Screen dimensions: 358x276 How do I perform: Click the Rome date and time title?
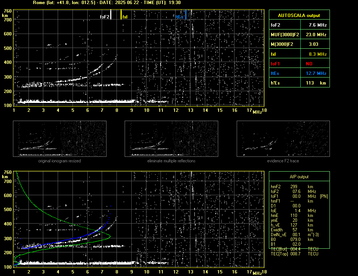click(107, 3)
